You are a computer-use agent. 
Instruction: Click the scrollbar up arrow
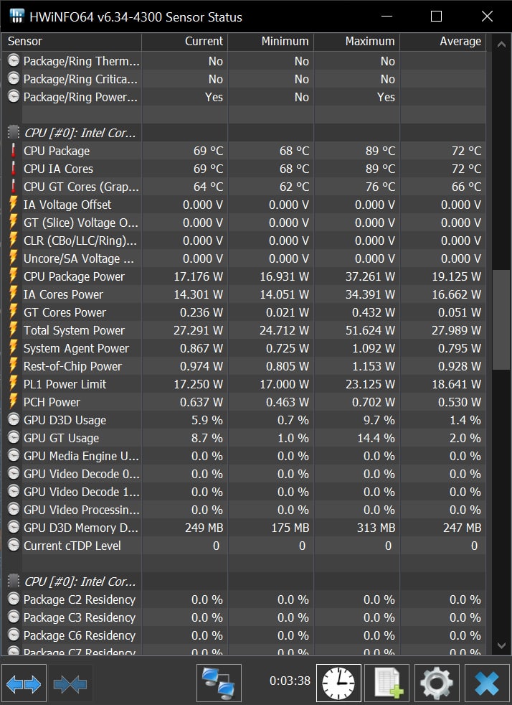502,45
